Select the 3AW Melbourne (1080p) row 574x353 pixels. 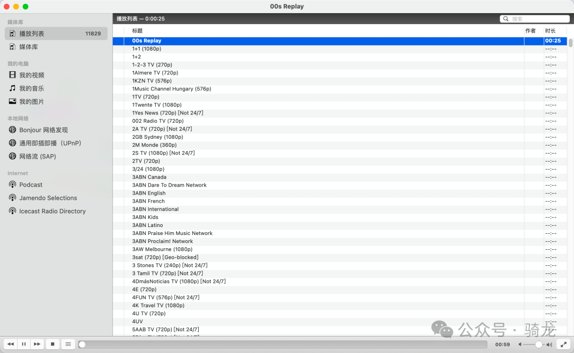pyautogui.click(x=340, y=249)
